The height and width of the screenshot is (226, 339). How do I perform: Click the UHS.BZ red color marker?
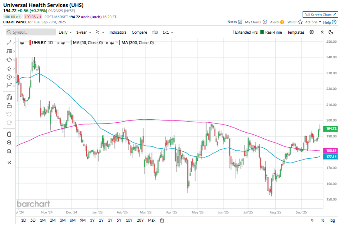coord(30,42)
